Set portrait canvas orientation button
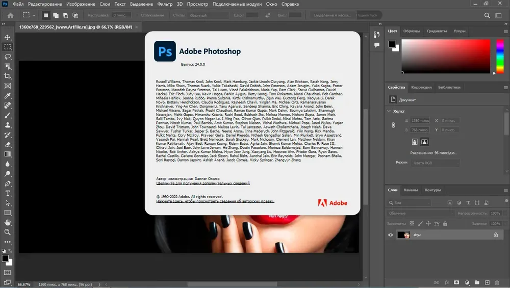The width and height of the screenshot is (510, 288). click(414, 142)
